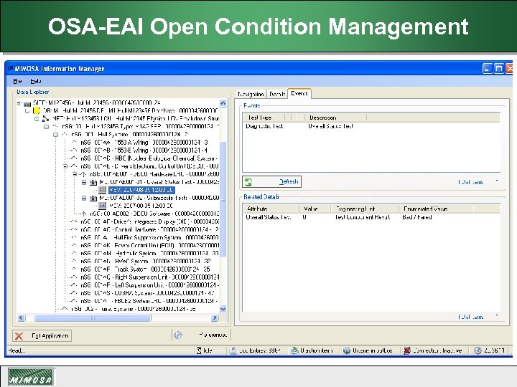Viewport: 517px width, 387px height.
Task: Select the Hydraulic System tree row
Action: pos(149,254)
